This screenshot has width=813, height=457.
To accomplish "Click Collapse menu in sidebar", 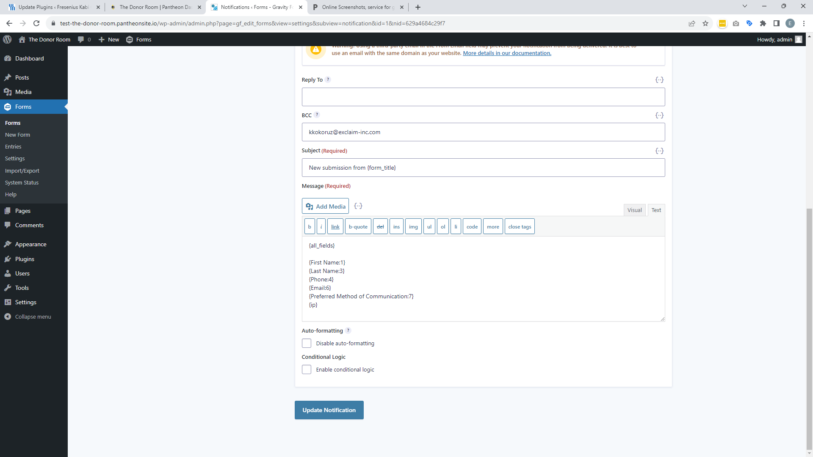I will (x=34, y=317).
